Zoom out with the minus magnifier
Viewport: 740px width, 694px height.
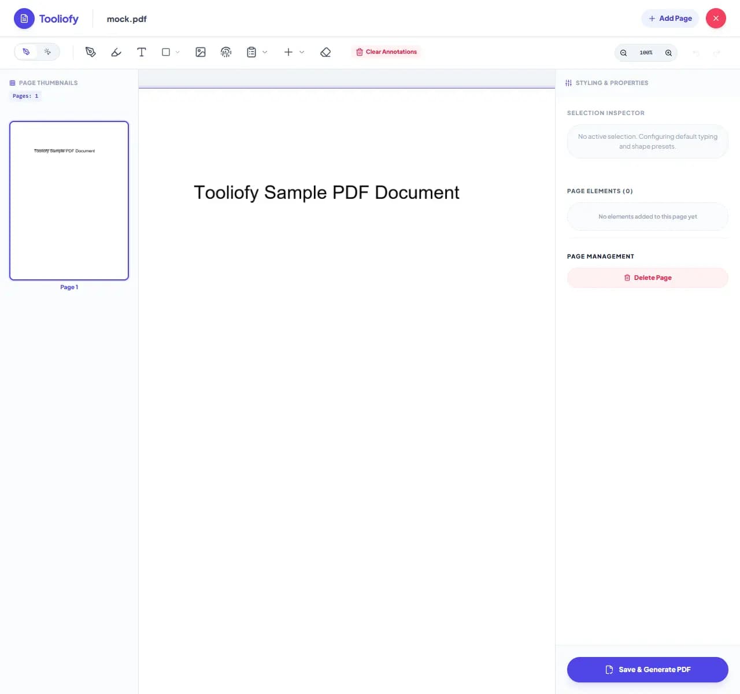624,53
